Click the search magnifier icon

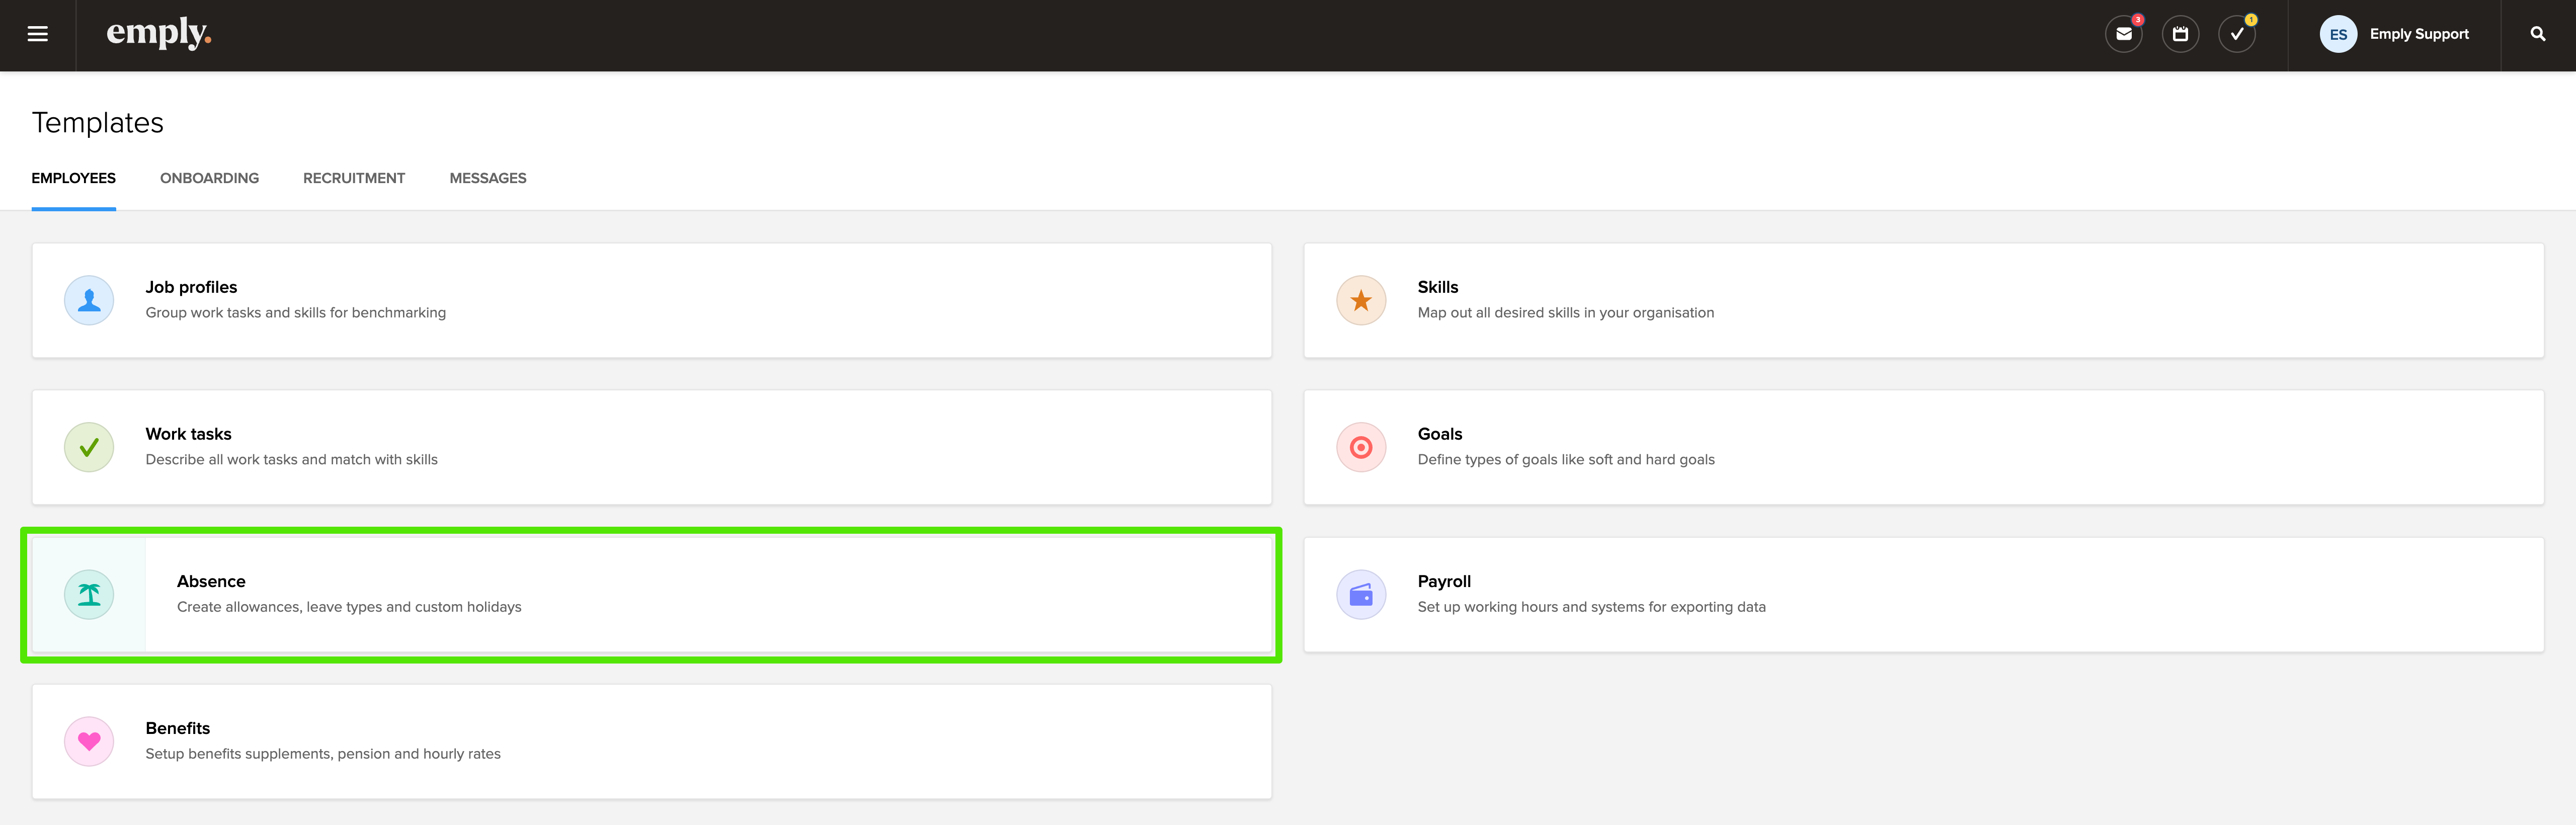pyautogui.click(x=2537, y=34)
